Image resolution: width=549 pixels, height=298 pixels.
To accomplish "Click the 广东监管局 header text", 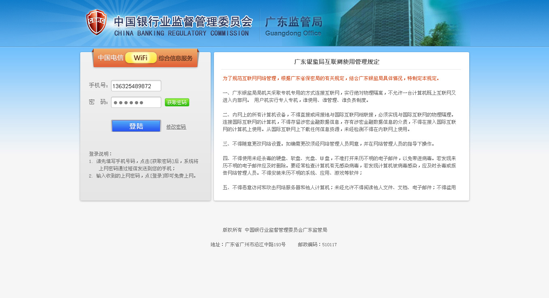I will pos(294,22).
